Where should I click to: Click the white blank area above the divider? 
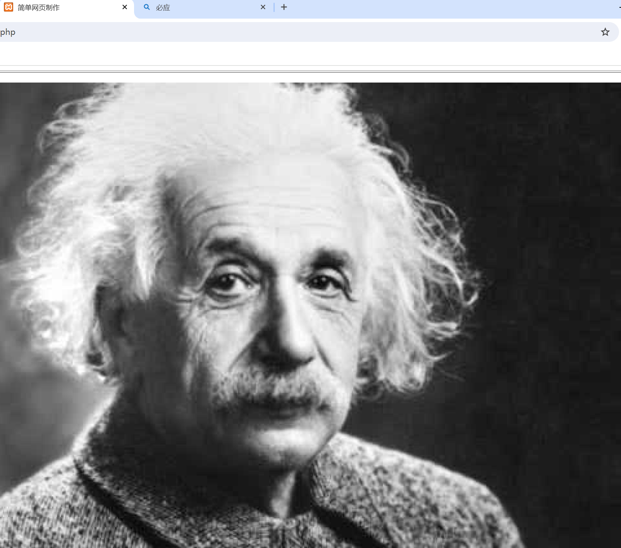click(310, 53)
